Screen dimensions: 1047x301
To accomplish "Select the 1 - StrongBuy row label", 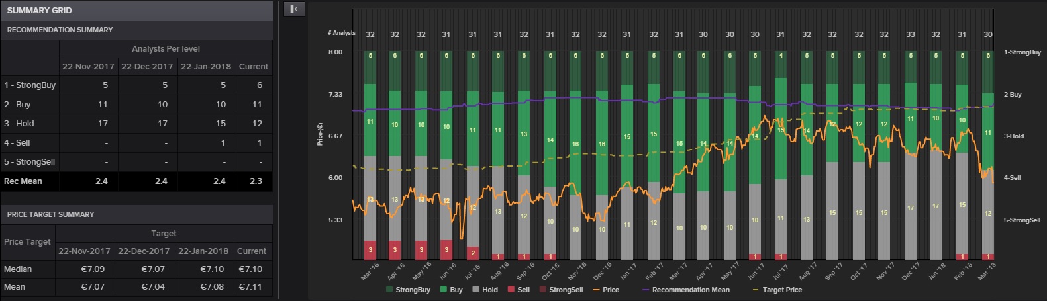I will pos(30,85).
